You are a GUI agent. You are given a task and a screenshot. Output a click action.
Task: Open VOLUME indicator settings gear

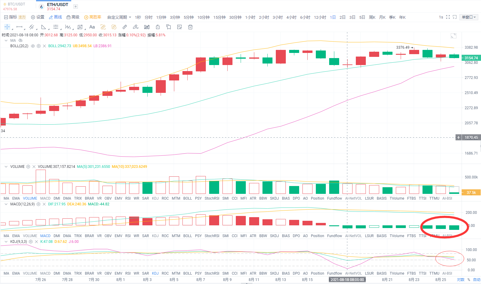(28, 167)
